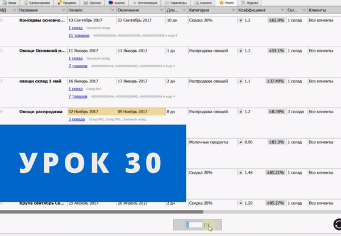Select the Консервы основно... promotion name
The image size is (341, 236).
point(41,20)
